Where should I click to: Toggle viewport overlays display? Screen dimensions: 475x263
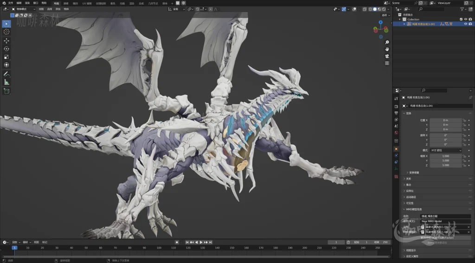pos(354,9)
